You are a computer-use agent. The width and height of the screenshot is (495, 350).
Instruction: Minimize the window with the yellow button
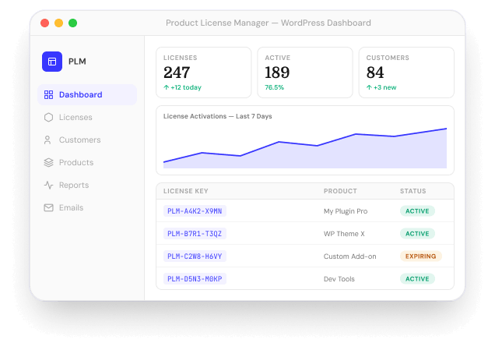pos(58,23)
